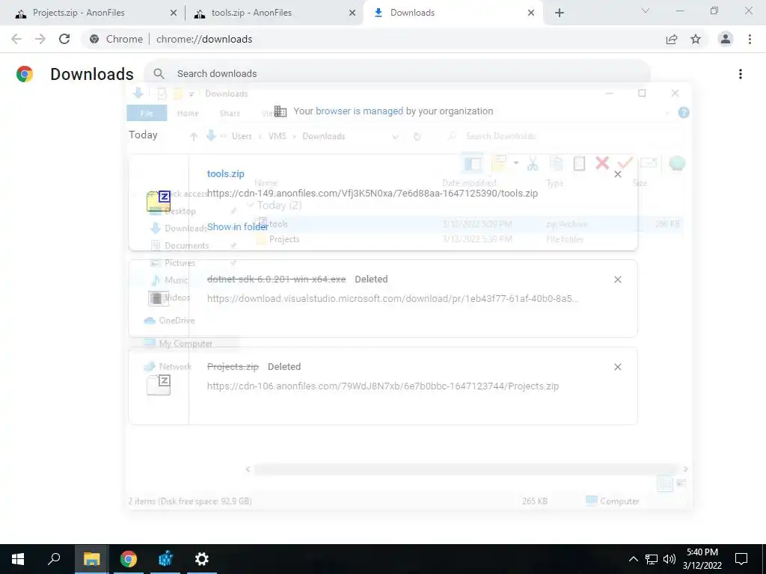Remove tools.zip from the downloads list
Viewport: 766px width, 574px height.
[x=617, y=174]
